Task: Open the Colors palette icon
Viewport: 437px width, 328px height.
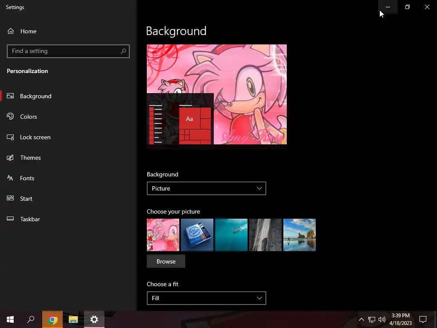Action: coord(10,117)
